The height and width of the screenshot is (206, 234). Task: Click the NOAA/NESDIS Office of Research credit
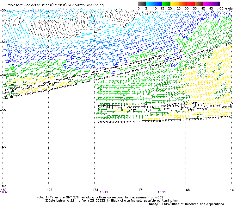186,204
